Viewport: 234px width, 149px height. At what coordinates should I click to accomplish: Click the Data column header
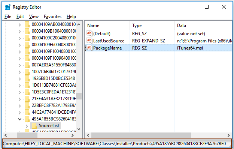coord(203,26)
